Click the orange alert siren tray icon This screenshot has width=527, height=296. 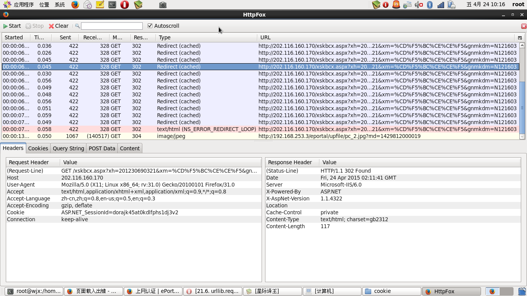point(396,5)
